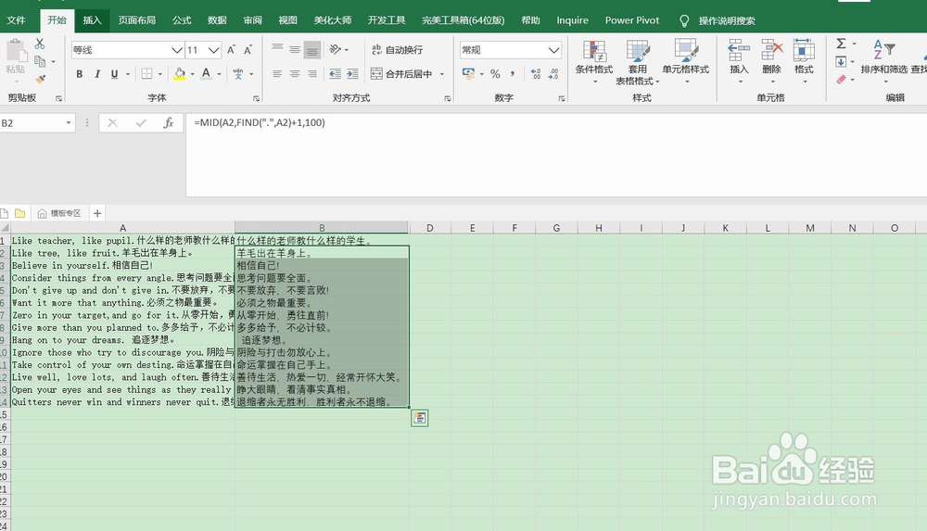Image resolution: width=927 pixels, height=531 pixels.
Task: Open the merge and center dropdown arrow
Action: click(441, 74)
